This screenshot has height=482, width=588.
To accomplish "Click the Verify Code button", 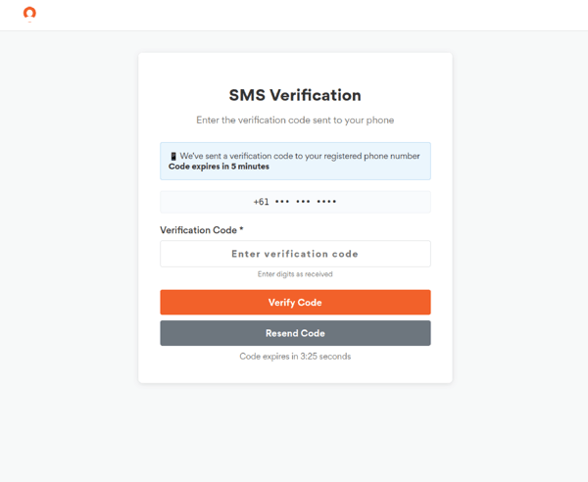I will (x=295, y=303).
